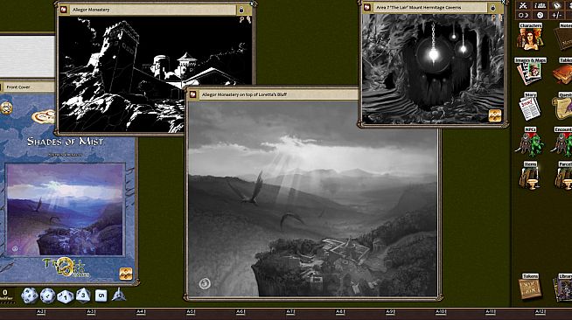Open the Items list in the sidebar

(530, 176)
